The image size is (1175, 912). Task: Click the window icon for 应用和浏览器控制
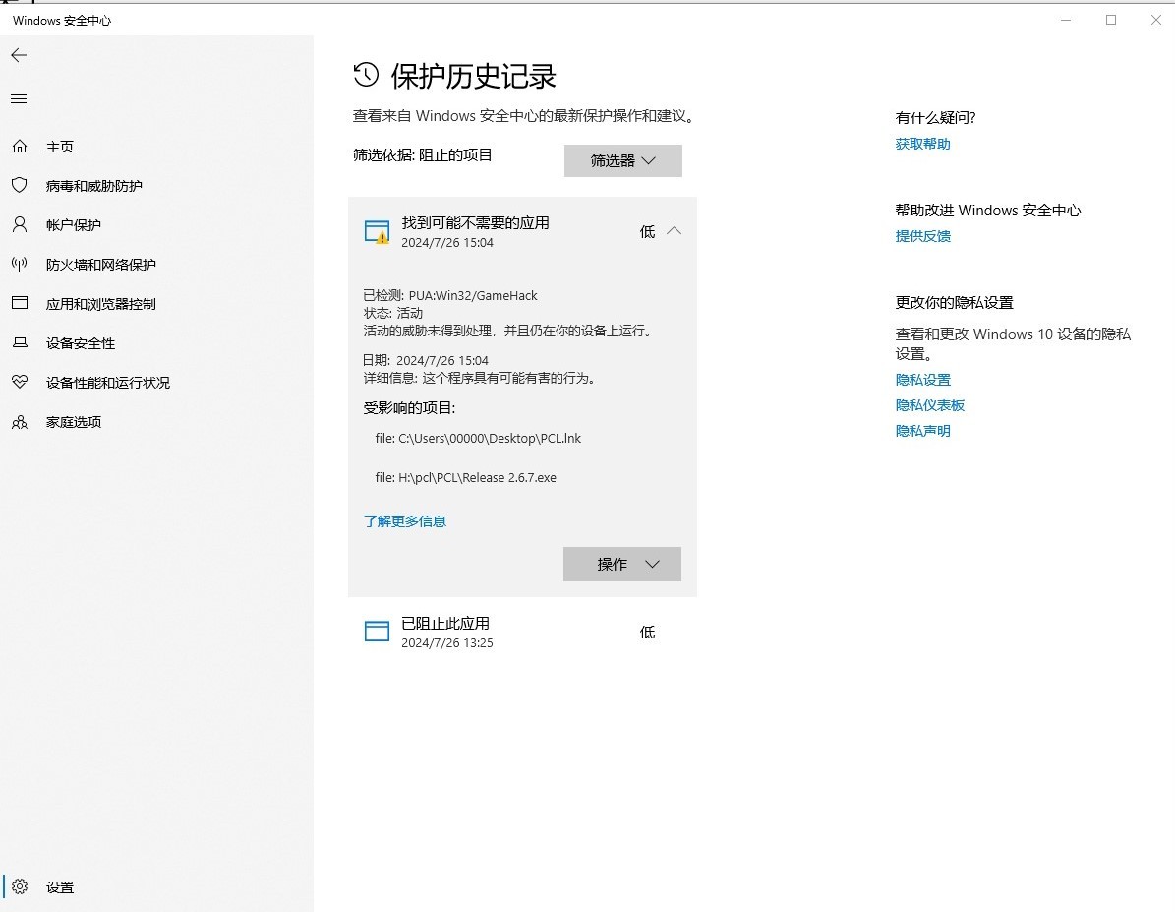20,303
